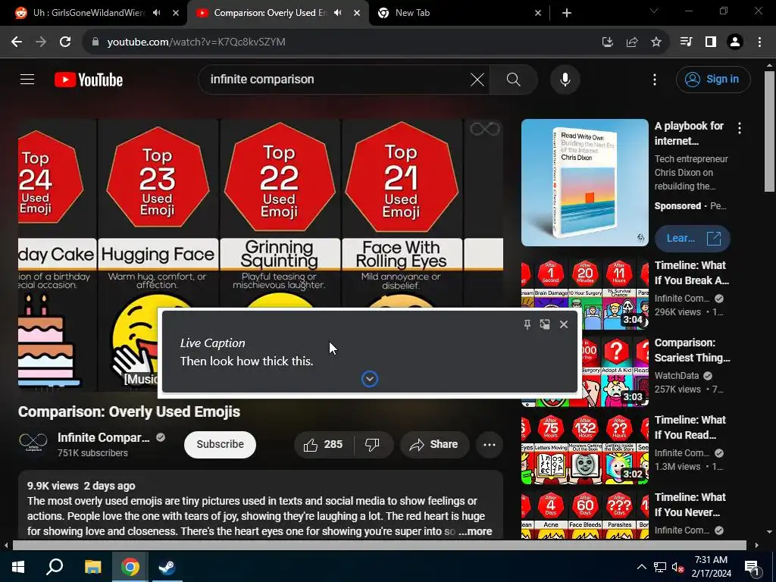Open options menu for the sponsored ad
This screenshot has height=582, width=776.
pyautogui.click(x=740, y=129)
